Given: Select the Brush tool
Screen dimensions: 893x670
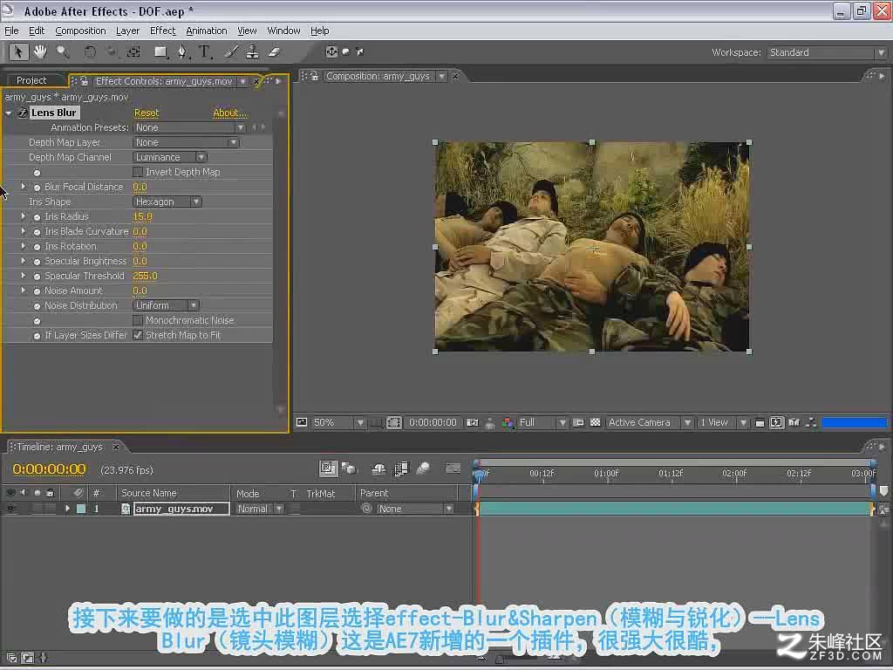Looking at the screenshot, I should (x=231, y=51).
